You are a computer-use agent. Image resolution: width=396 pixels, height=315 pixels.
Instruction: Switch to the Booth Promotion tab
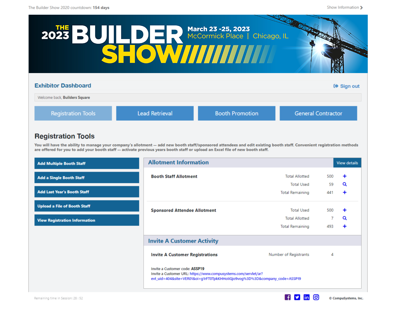(236, 113)
